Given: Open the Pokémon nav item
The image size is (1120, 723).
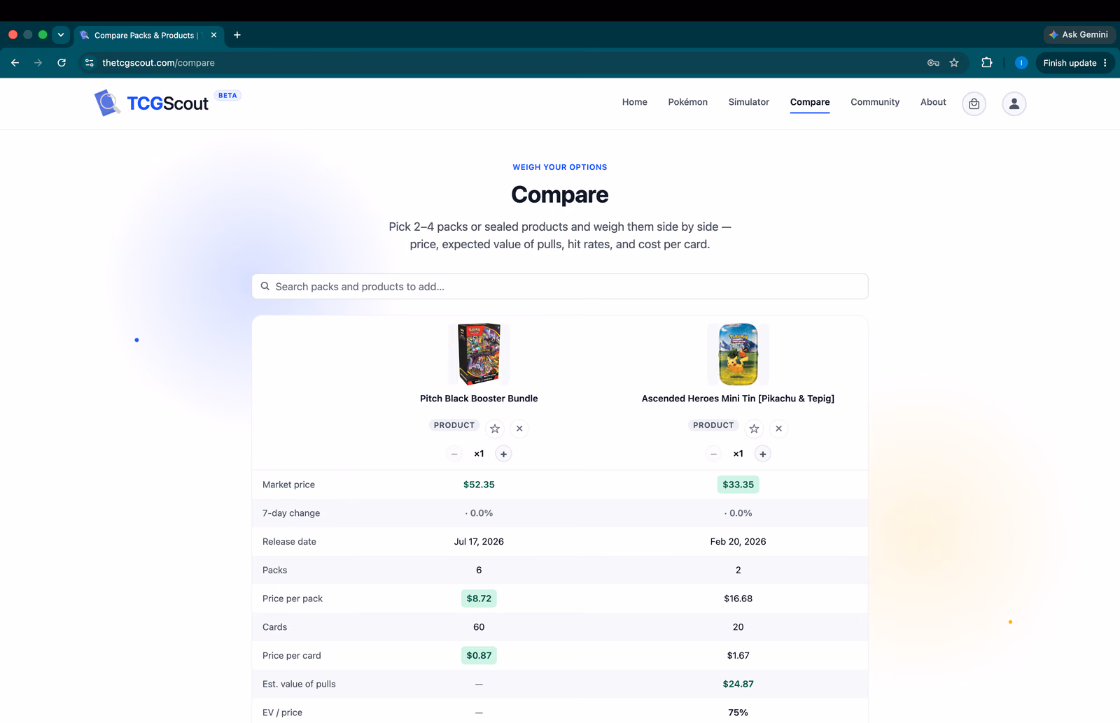Looking at the screenshot, I should (687, 102).
